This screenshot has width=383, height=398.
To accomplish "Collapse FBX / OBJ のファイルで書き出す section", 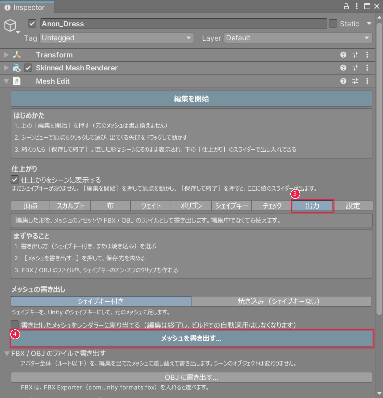I will tap(7, 353).
